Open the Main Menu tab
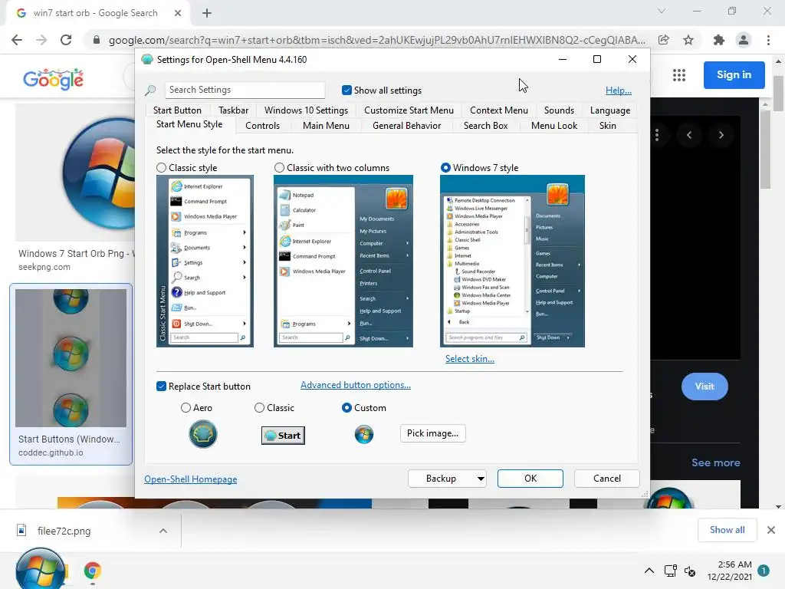 [x=326, y=126]
